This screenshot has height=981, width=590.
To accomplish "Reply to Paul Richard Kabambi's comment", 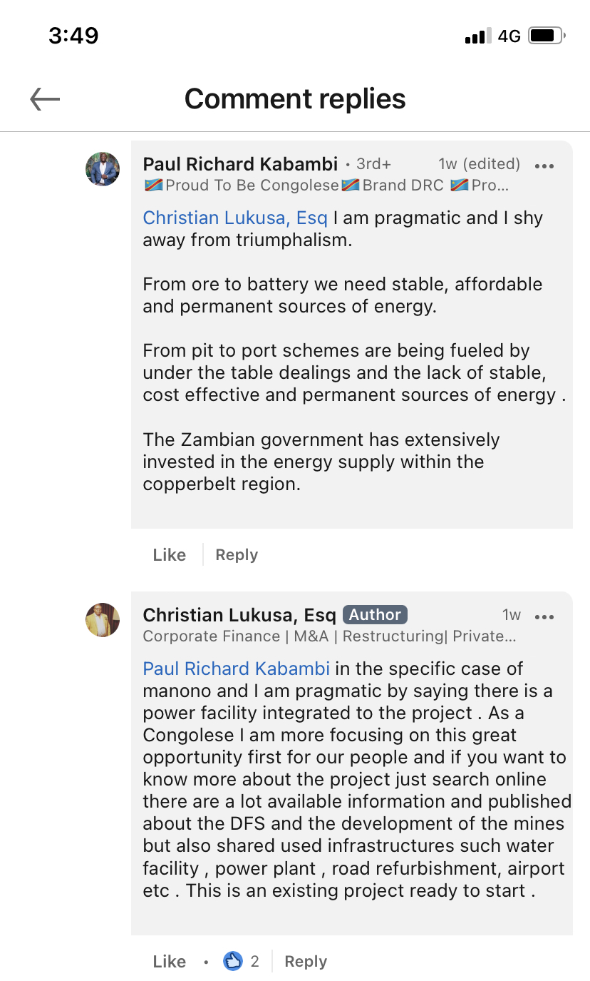I will pyautogui.click(x=237, y=555).
